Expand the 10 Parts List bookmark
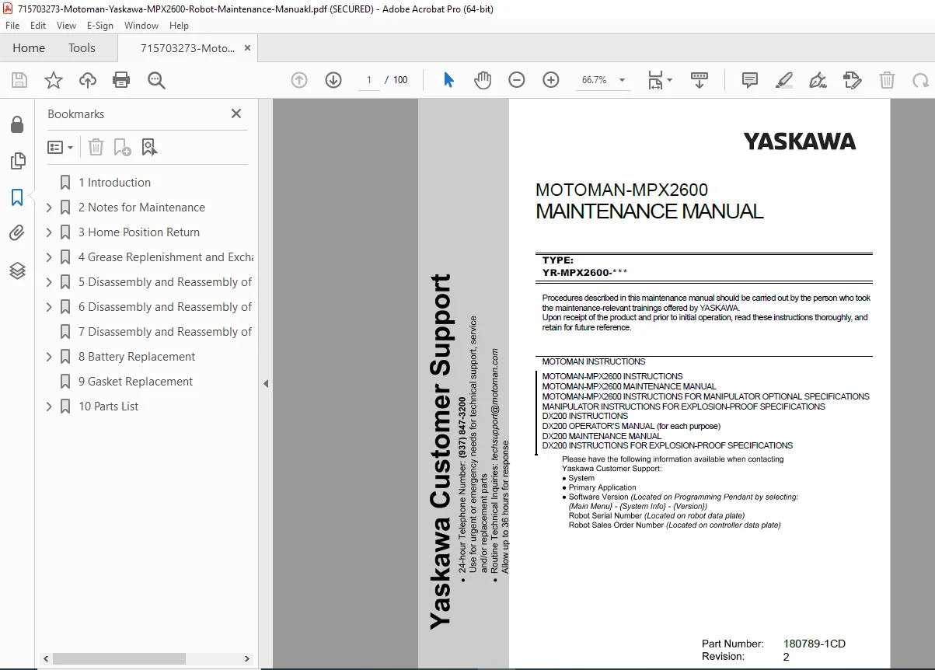Screen dimensions: 935x670 click(x=49, y=407)
